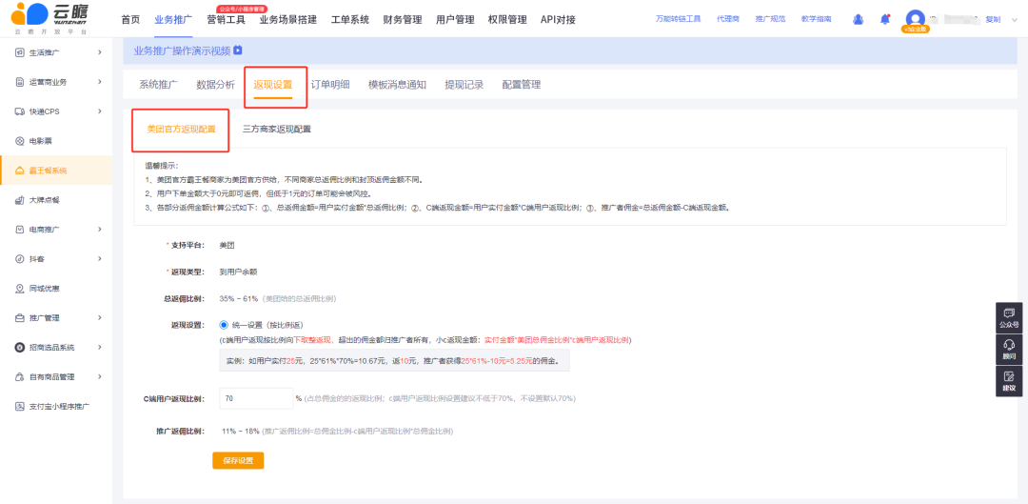Image resolution: width=1028 pixels, height=504 pixels.
Task: Click the 快递CPS truck icon
Action: pos(19,111)
